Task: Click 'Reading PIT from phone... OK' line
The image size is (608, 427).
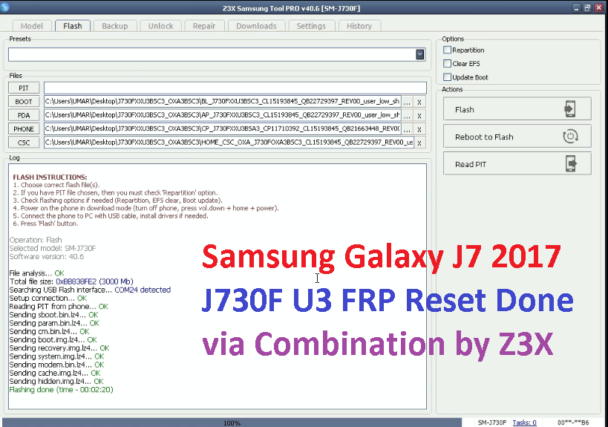Action: coord(59,307)
